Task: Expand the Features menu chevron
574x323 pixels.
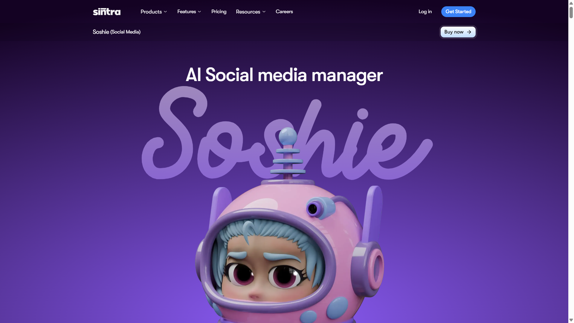Action: tap(199, 12)
